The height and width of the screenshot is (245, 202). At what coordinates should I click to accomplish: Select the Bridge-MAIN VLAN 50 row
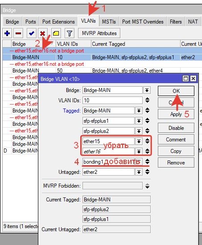click(102, 71)
